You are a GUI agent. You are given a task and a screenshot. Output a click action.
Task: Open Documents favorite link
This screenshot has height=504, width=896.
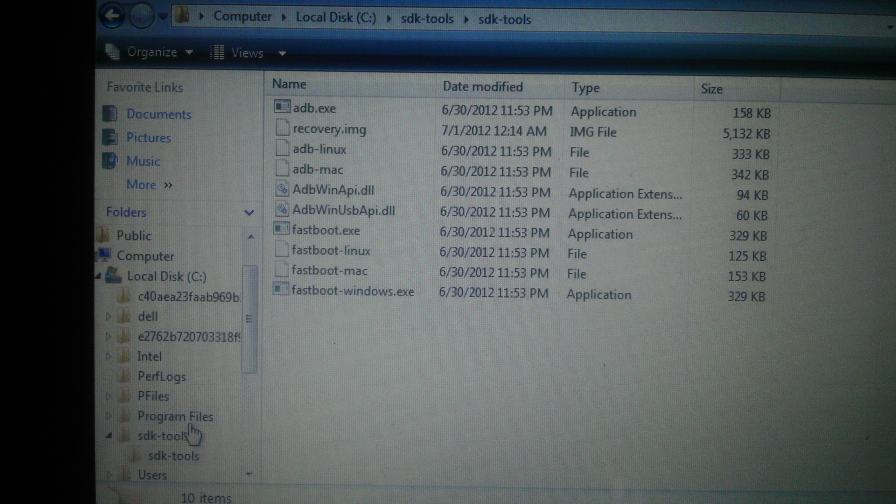(159, 114)
